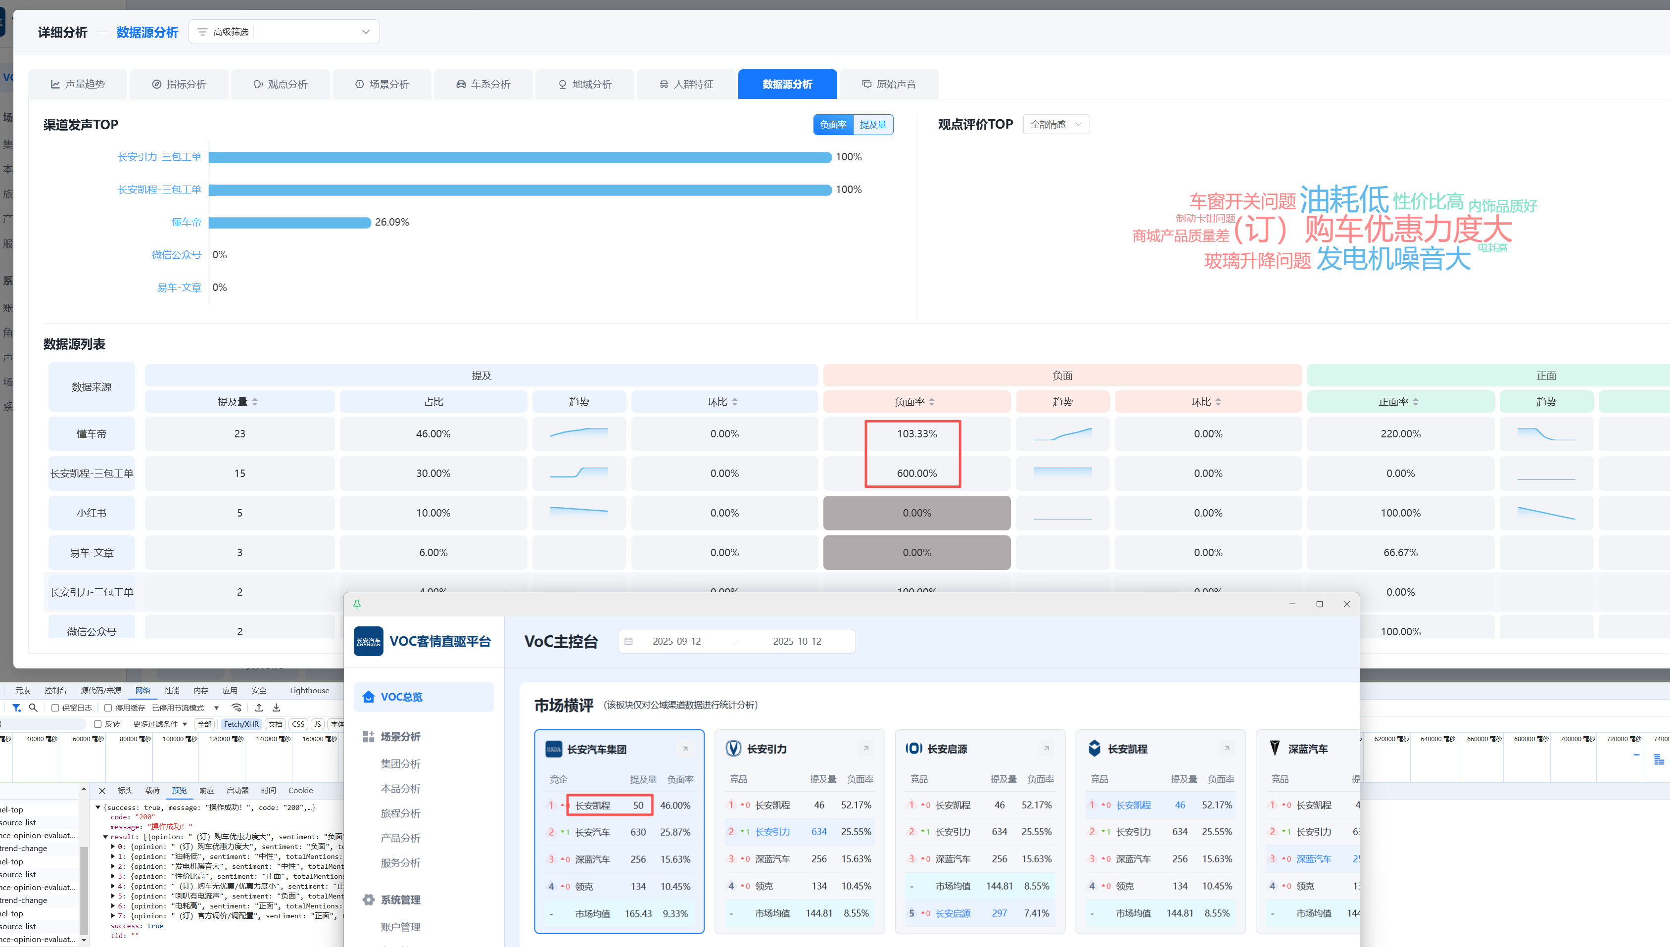Enable the 停用缓存 checkbox
This screenshot has height=947, width=1670.
click(x=108, y=708)
